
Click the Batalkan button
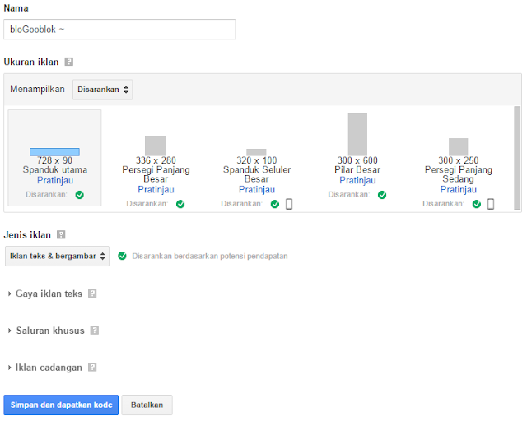coord(147,405)
